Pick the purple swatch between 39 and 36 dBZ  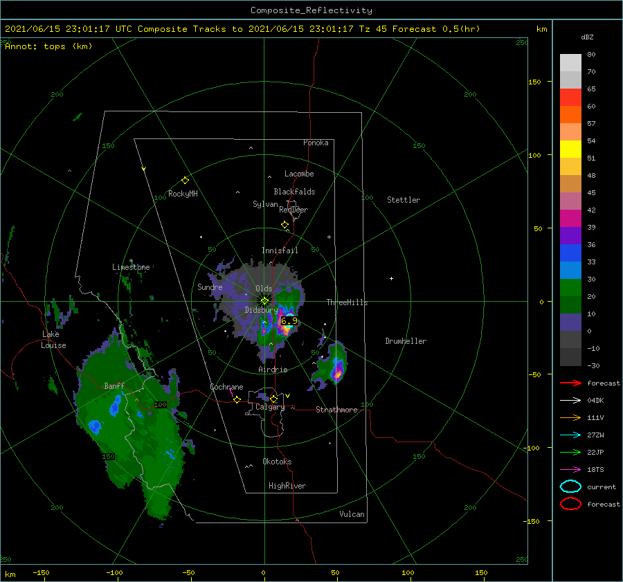click(570, 236)
